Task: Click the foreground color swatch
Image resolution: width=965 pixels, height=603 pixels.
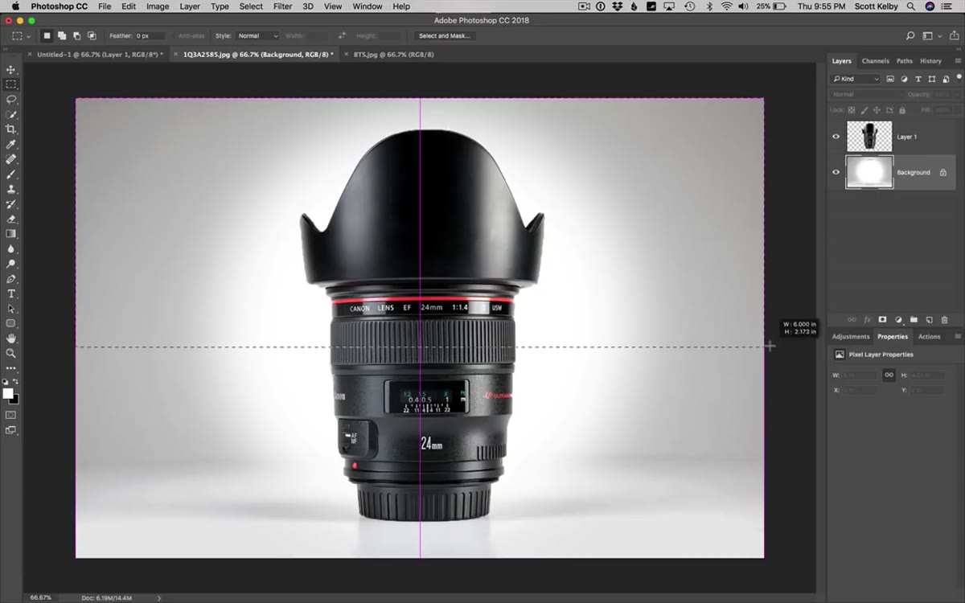Action: tap(8, 393)
